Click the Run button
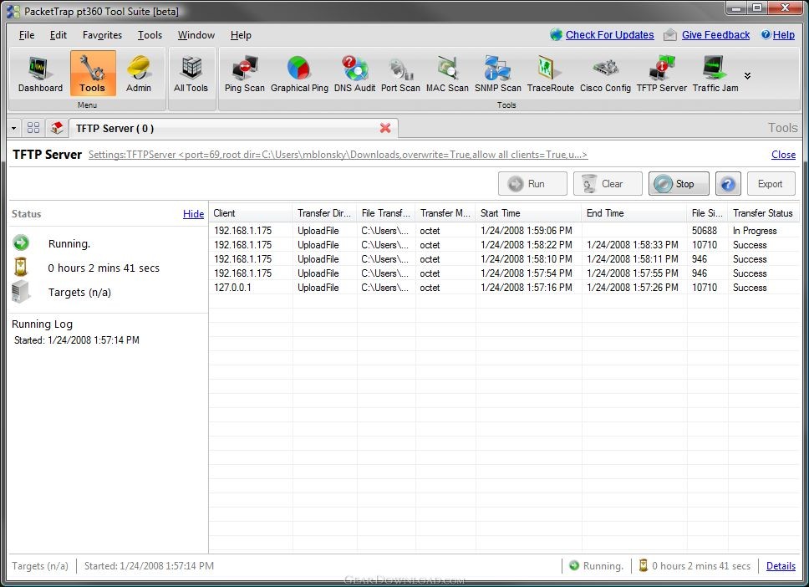The height and width of the screenshot is (587, 809). pyautogui.click(x=532, y=184)
